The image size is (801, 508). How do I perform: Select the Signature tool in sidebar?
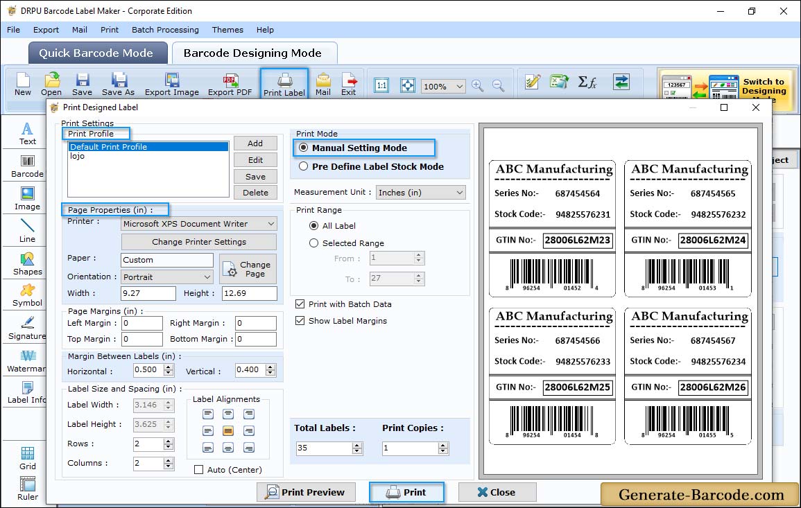[28, 329]
